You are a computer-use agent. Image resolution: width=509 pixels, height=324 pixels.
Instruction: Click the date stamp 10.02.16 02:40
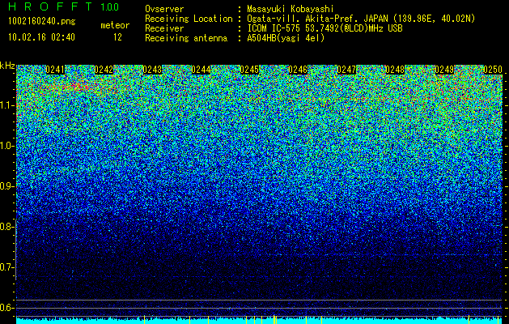pyautogui.click(x=41, y=37)
